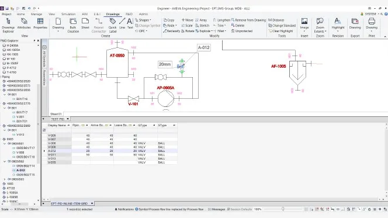Select the Quick Label tool
The width and height of the screenshot is (388, 218).
coord(112,25)
